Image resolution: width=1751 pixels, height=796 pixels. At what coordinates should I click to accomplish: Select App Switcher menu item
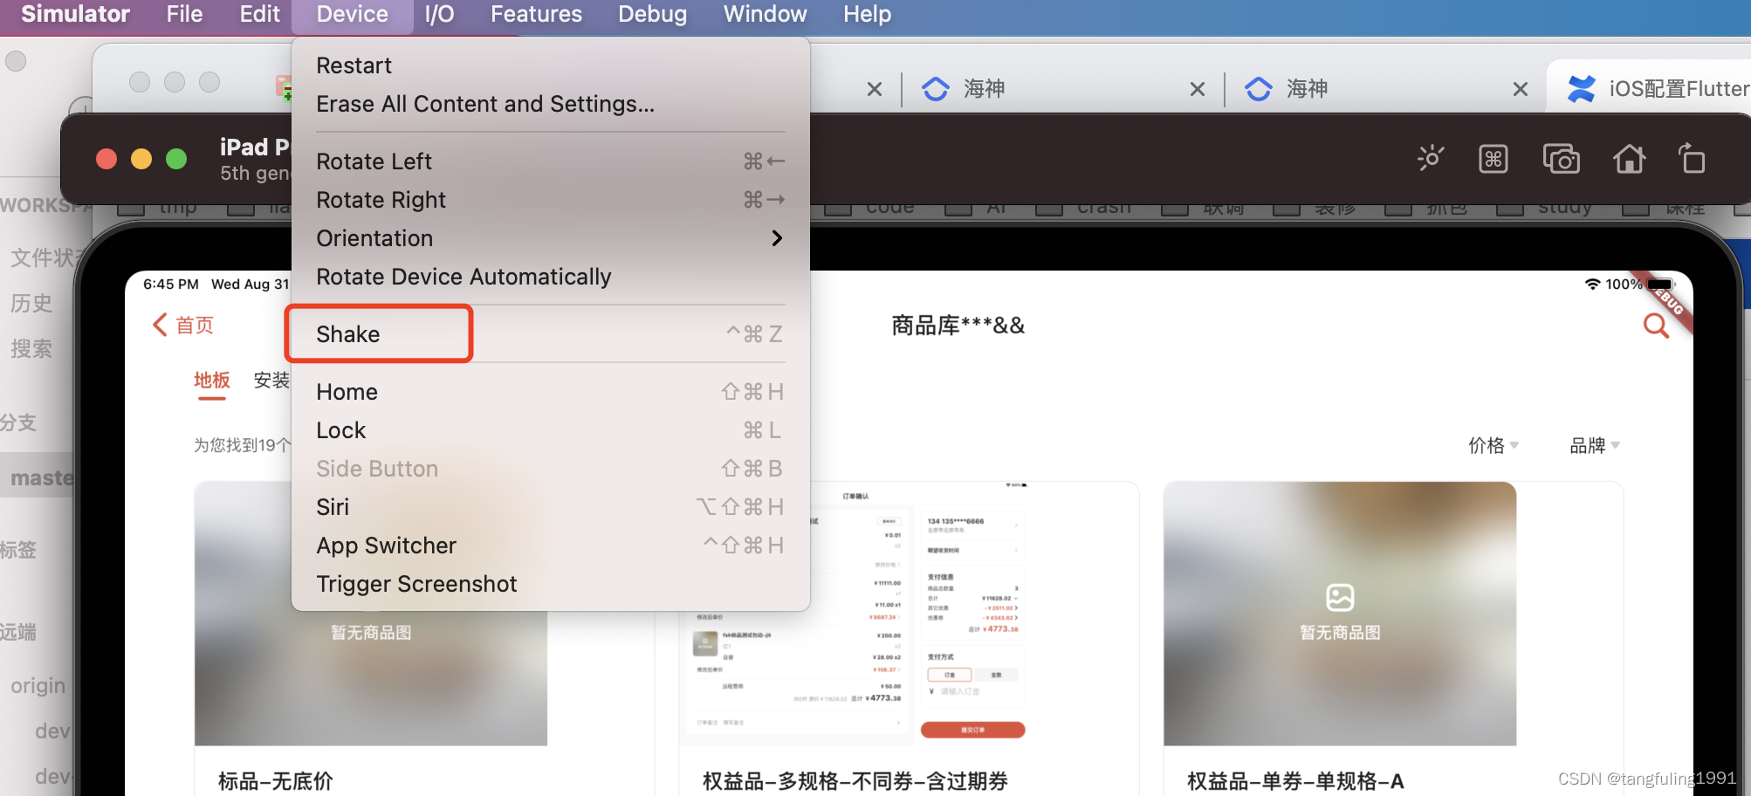(x=551, y=546)
